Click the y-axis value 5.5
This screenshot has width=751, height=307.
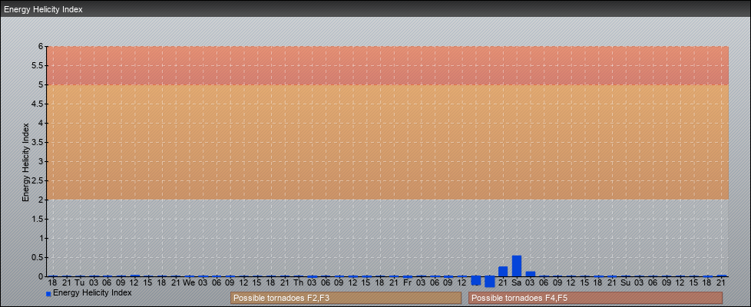38,65
